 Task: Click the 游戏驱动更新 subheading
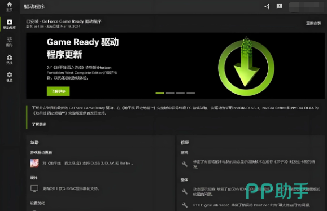tap(41, 152)
